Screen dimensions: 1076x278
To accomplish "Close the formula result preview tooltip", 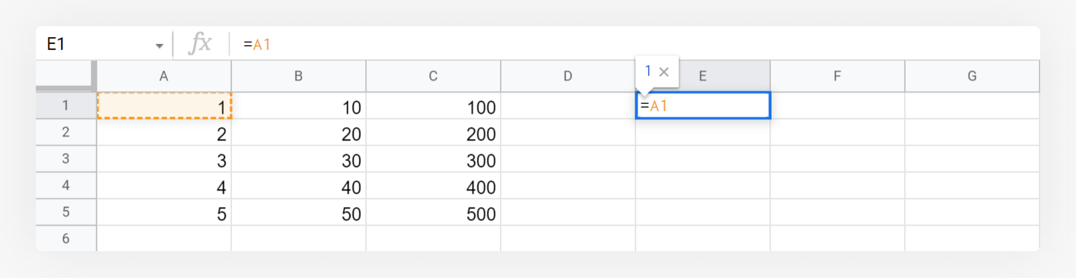I will point(664,72).
